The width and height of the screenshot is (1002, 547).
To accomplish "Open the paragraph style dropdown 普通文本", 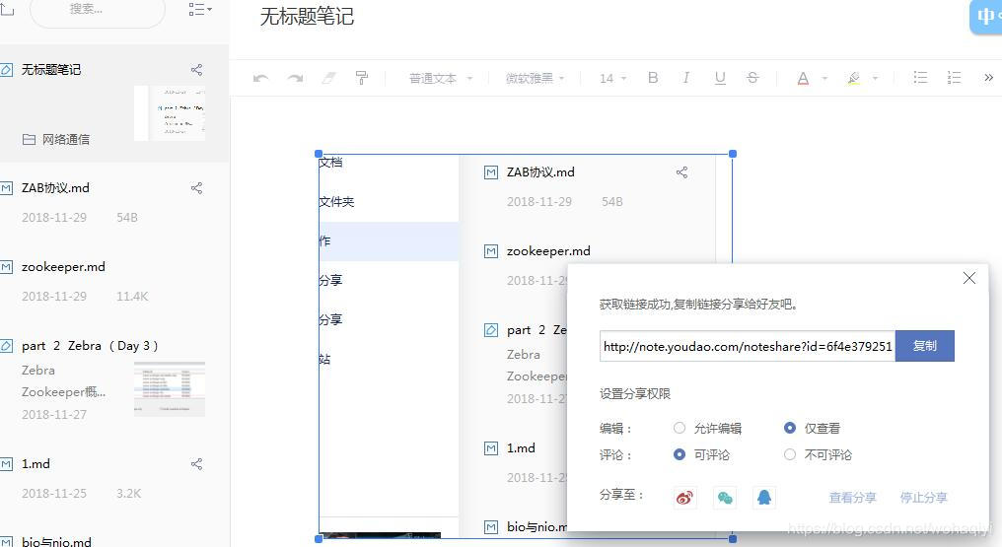I will pyautogui.click(x=440, y=79).
